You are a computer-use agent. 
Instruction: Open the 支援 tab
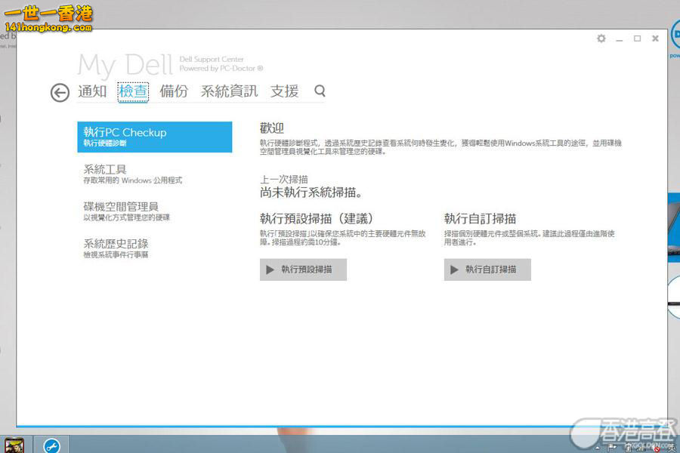(x=285, y=91)
